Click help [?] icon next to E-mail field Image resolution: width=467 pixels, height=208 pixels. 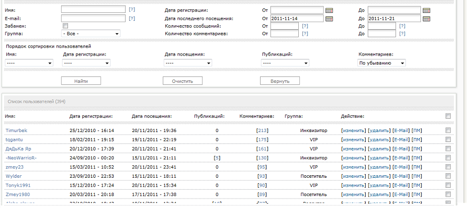coord(132,18)
